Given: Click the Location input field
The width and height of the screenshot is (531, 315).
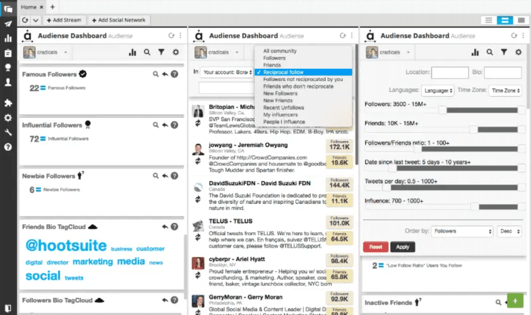Looking at the screenshot, I should tap(450, 72).
